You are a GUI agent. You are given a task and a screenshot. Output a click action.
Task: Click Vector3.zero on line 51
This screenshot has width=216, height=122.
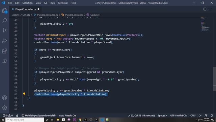61,50
